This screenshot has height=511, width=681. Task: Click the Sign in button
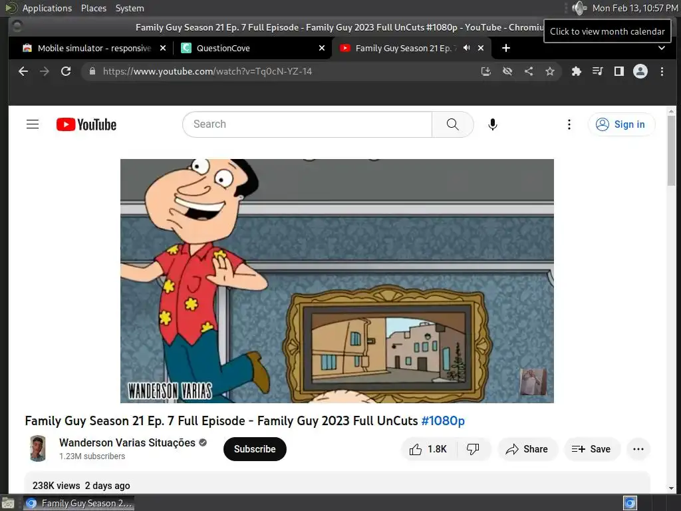(x=621, y=124)
